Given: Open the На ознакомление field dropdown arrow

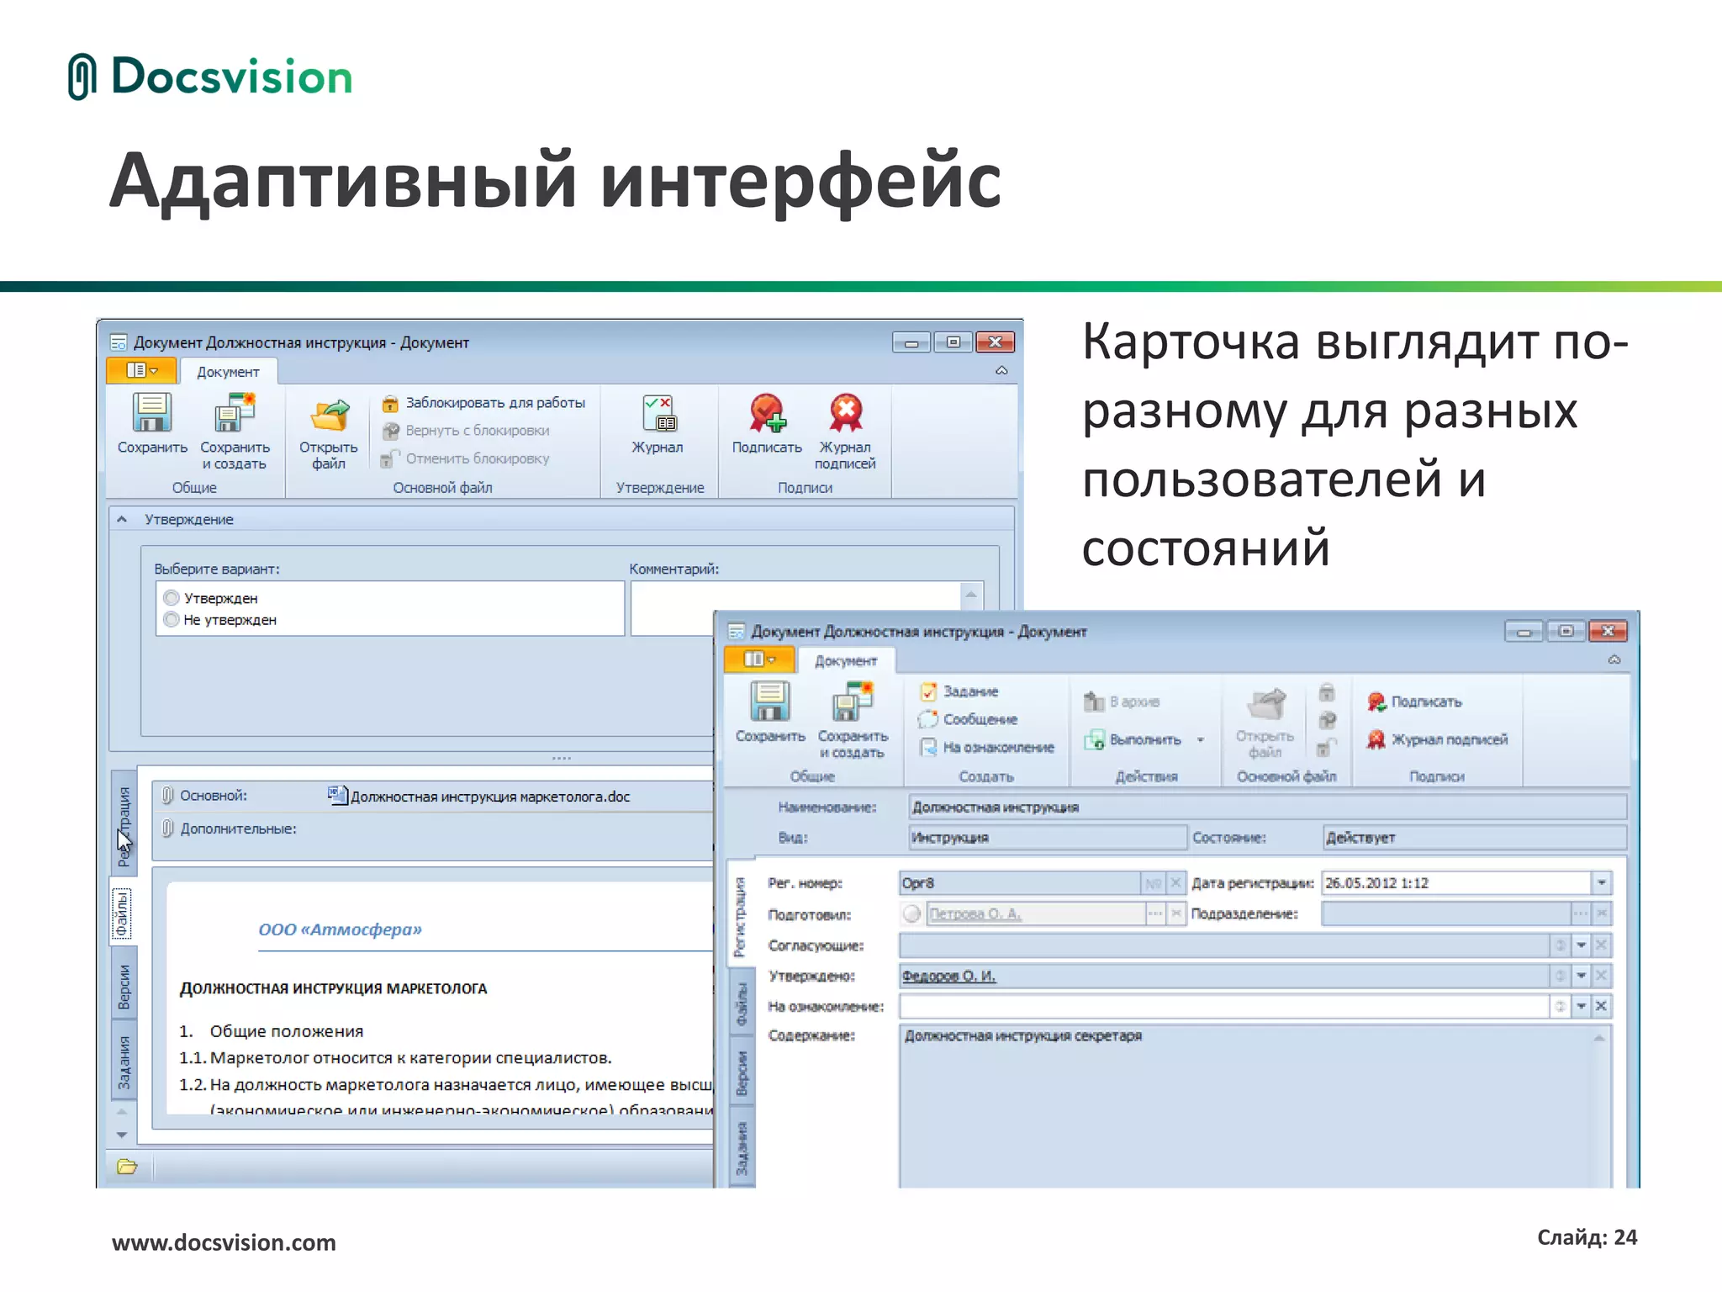Looking at the screenshot, I should pyautogui.click(x=1581, y=1006).
